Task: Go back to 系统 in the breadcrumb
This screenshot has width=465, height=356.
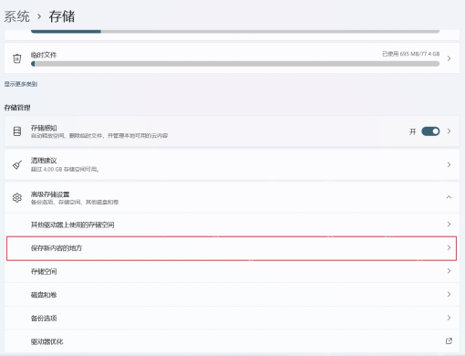Action: (x=16, y=16)
